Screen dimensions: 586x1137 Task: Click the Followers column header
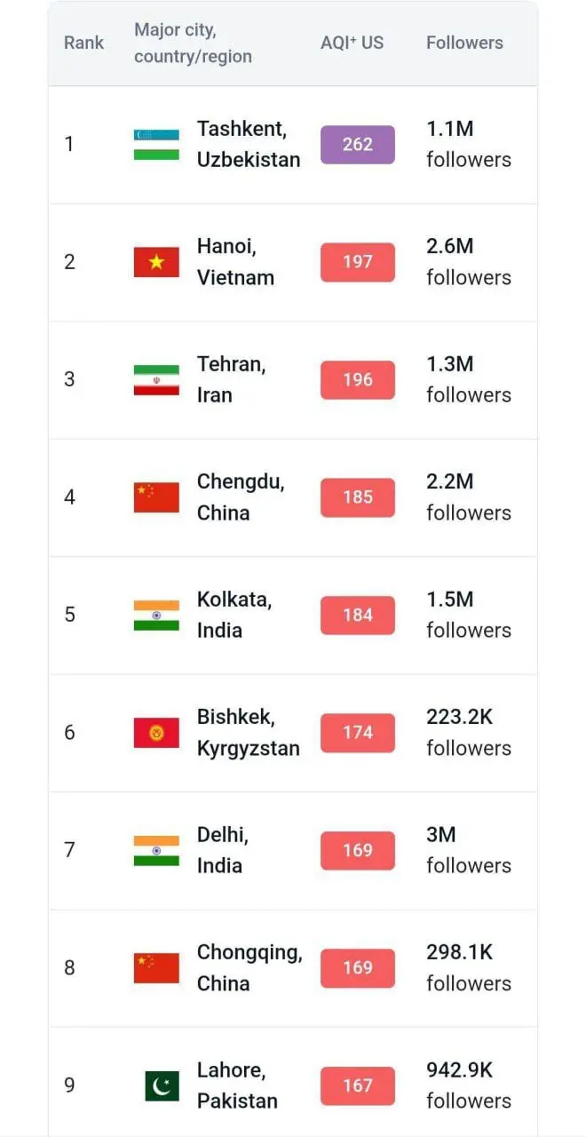tap(464, 43)
